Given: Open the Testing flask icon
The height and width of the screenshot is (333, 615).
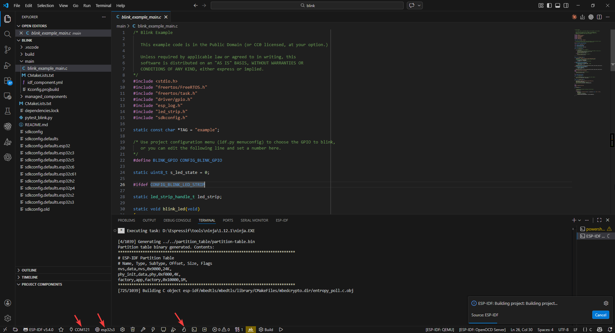Looking at the screenshot, I should click(8, 111).
